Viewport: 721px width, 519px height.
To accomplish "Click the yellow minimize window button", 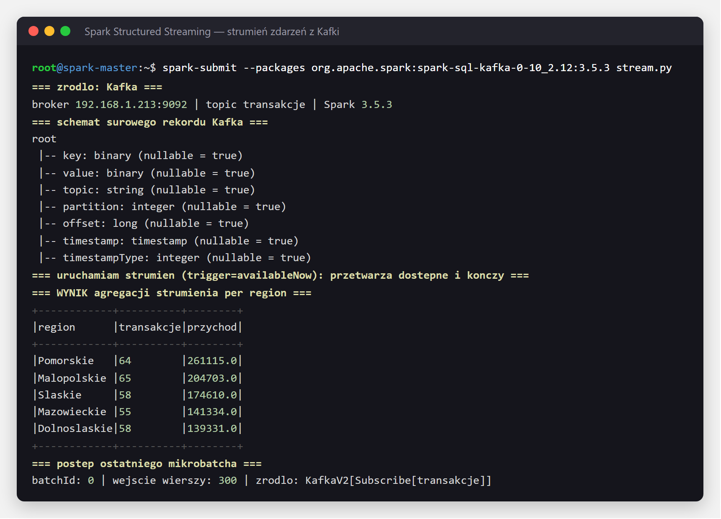I will (49, 31).
